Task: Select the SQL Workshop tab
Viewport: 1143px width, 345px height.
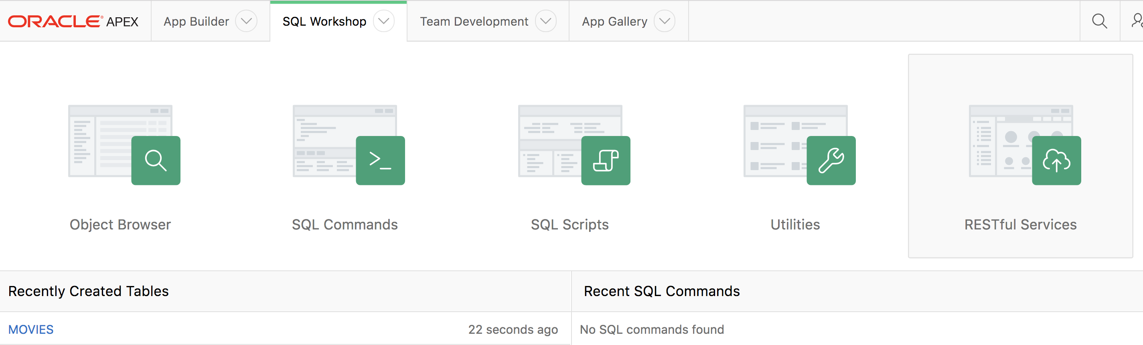Action: (324, 21)
